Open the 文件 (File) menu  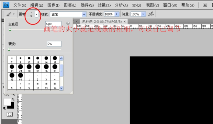20,5
